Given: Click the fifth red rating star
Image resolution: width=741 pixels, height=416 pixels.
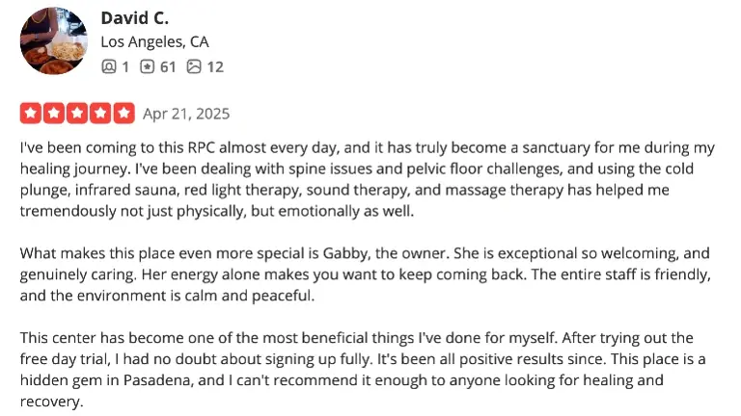Looking at the screenshot, I should [x=123, y=114].
